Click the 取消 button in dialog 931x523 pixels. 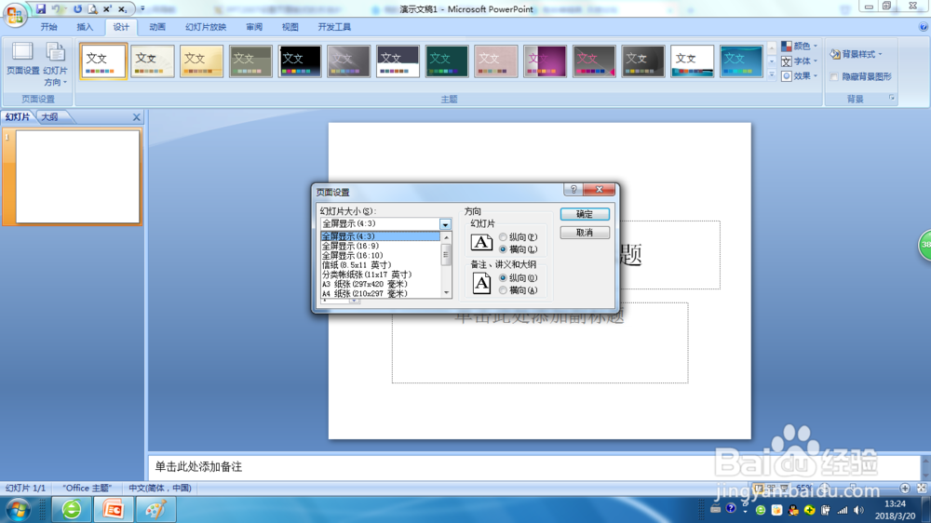click(585, 233)
